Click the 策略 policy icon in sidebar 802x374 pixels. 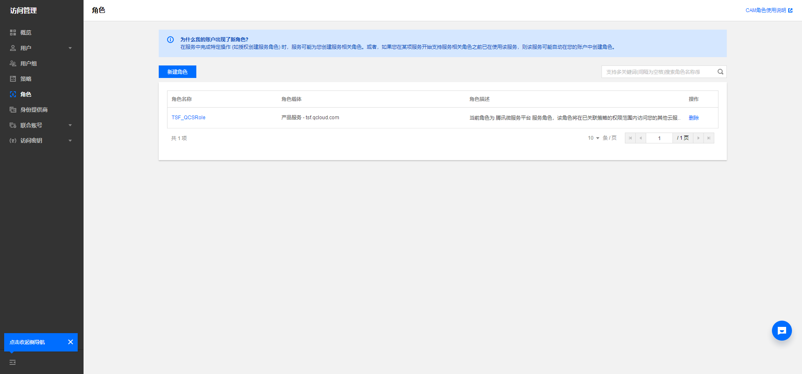(13, 79)
